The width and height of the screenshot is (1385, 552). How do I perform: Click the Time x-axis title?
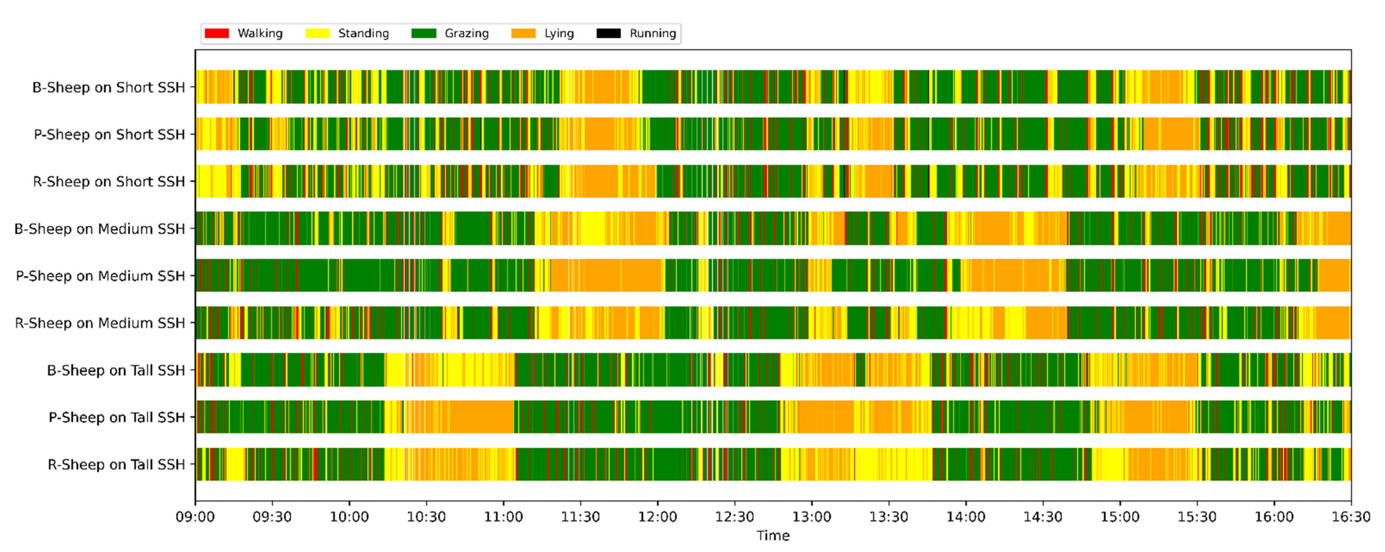tap(773, 536)
